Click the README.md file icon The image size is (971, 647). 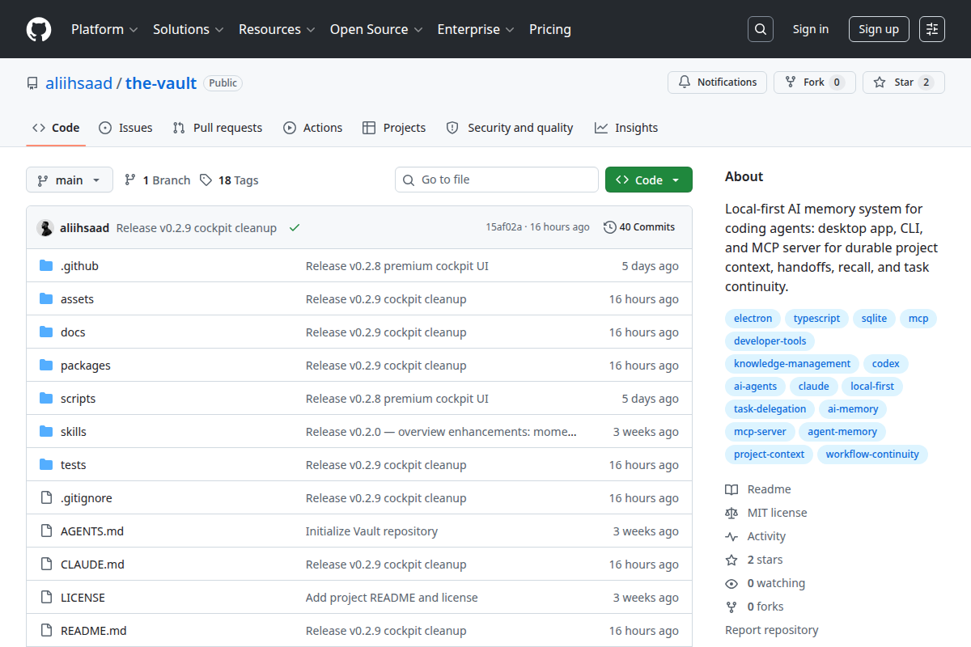(x=46, y=631)
